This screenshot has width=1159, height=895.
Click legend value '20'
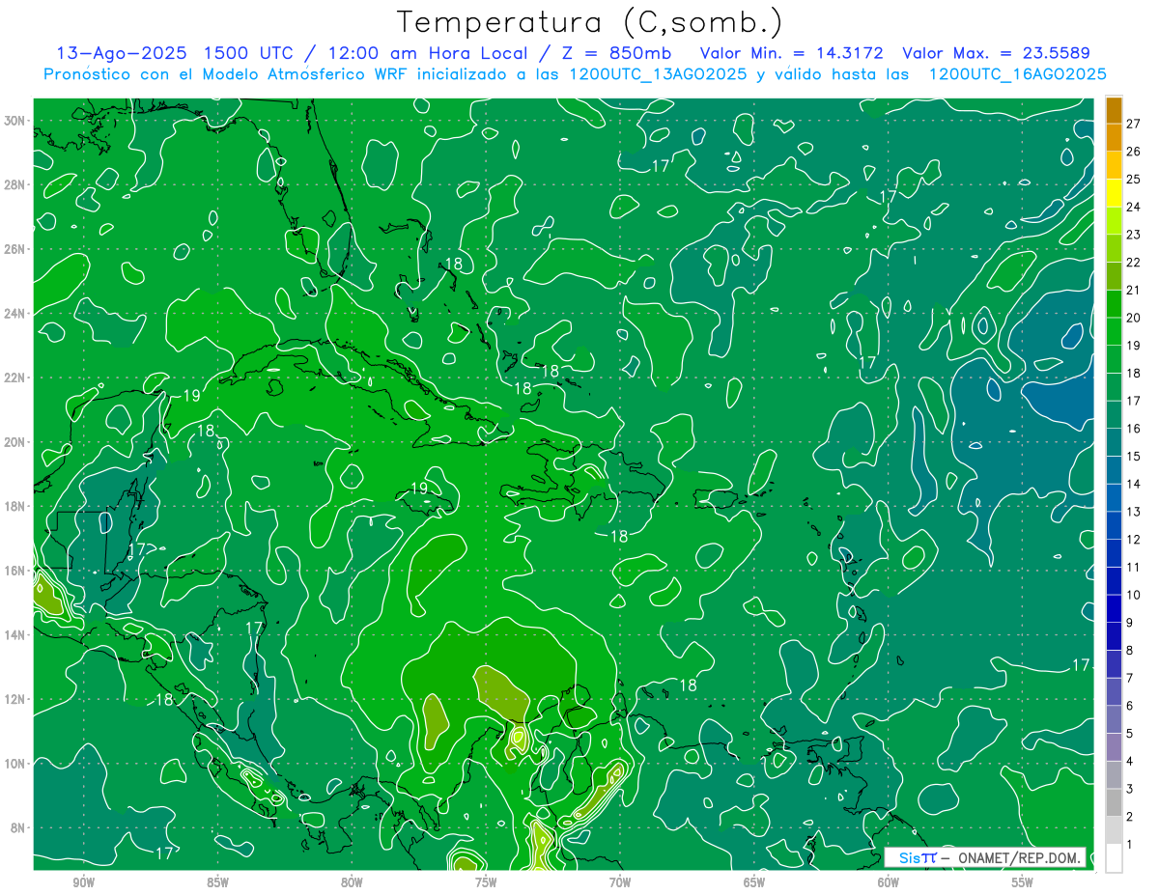pos(1134,318)
